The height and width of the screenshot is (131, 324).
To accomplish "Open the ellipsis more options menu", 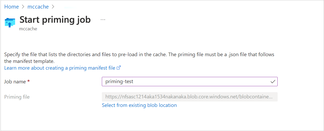I will 103,20.
